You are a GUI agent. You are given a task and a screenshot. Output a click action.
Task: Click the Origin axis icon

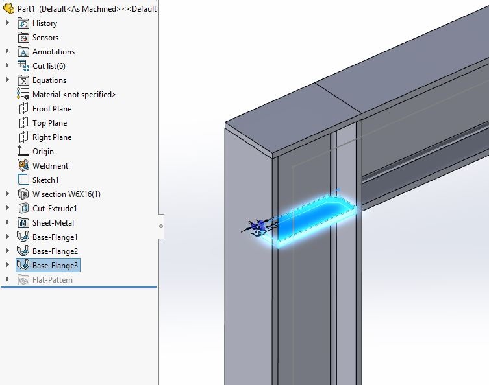point(23,151)
